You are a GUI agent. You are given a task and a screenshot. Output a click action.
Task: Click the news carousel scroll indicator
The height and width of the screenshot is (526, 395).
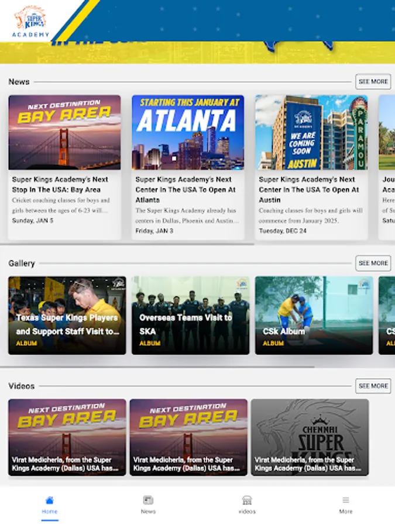click(x=127, y=244)
